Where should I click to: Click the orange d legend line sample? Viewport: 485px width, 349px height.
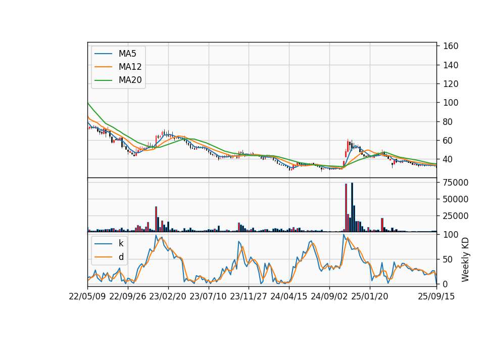103,257
